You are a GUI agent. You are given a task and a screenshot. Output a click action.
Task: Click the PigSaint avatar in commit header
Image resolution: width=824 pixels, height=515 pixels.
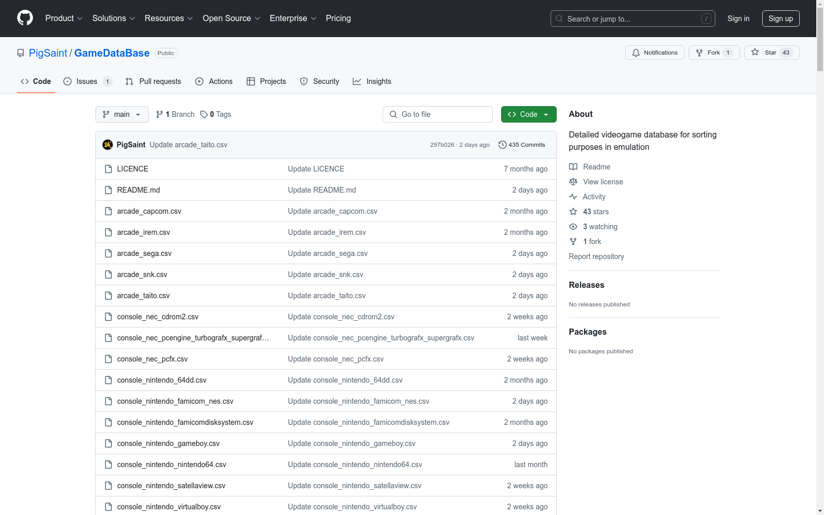coord(108,145)
